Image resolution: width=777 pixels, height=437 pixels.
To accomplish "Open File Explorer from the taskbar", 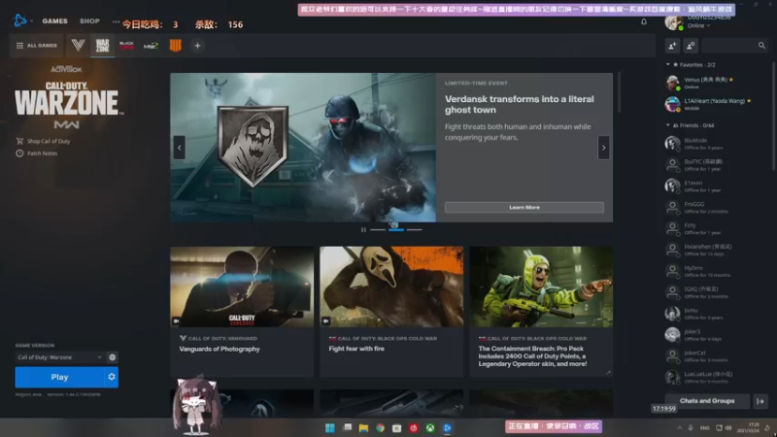I will coord(363,428).
